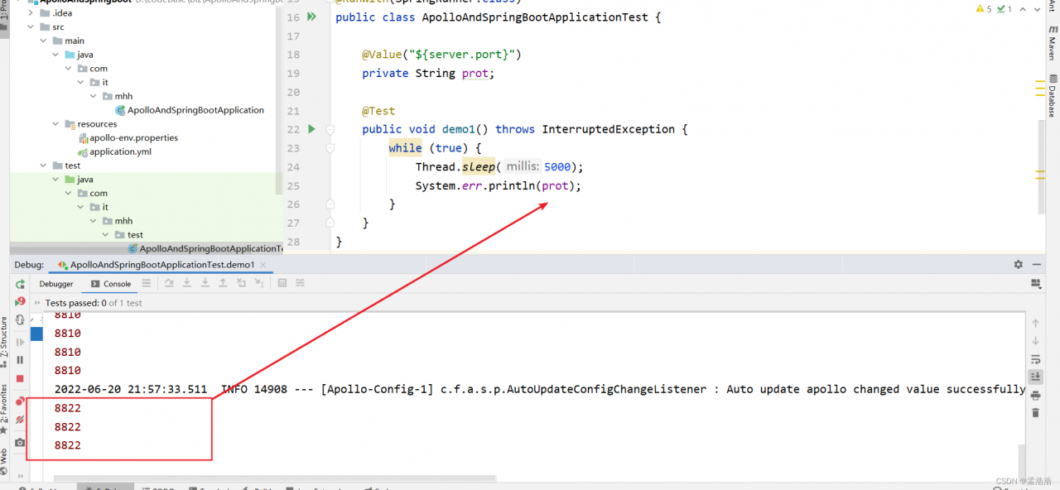Collapse the resources folder

56,124
